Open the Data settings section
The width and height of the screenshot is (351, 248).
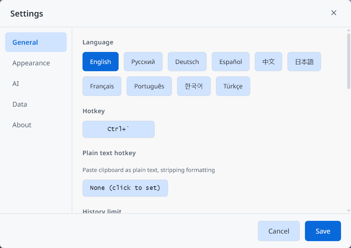[20, 104]
